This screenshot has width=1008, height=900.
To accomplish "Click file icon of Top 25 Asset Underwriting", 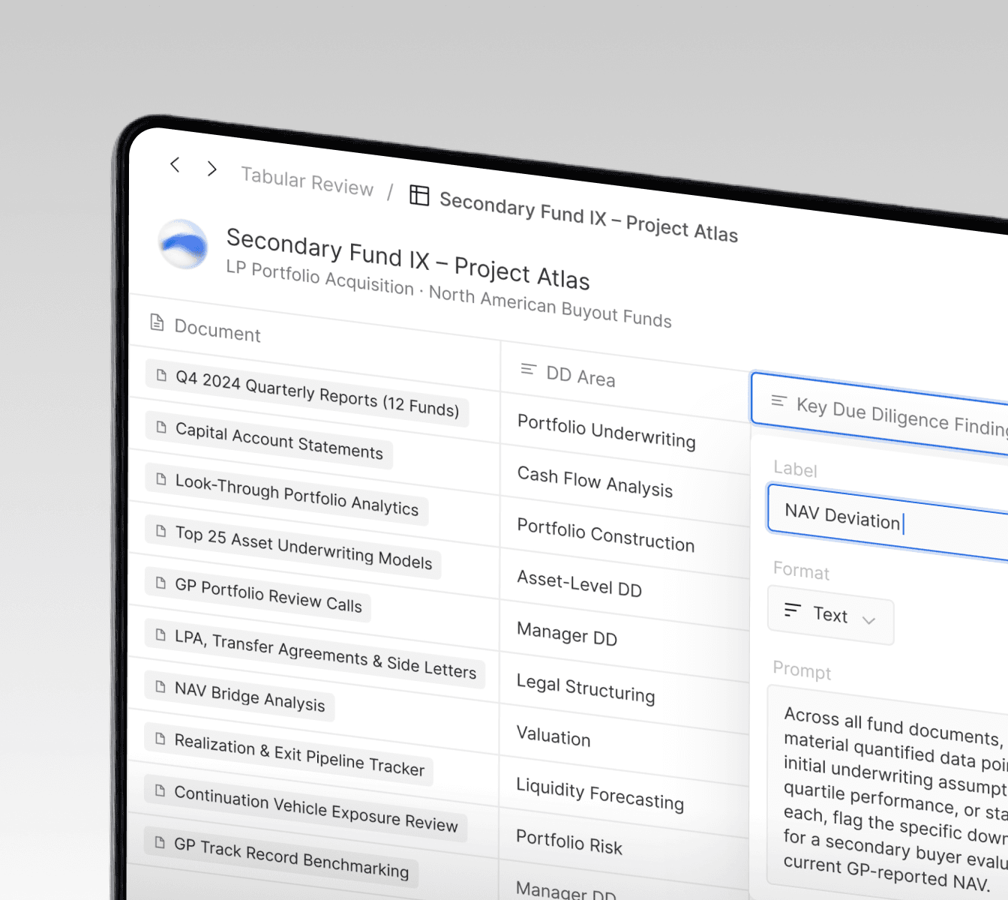I will coord(160,531).
